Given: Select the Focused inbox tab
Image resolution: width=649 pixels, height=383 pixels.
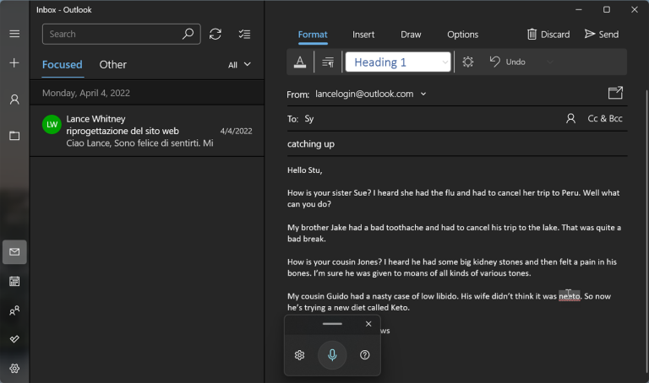Looking at the screenshot, I should click(x=62, y=65).
